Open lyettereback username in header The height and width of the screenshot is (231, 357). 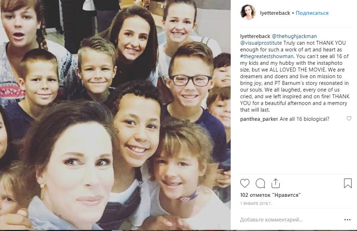click(x=275, y=13)
